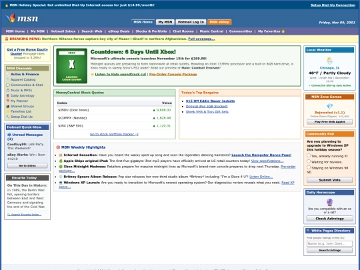Viewport: 360px width, 270px height.
Task: Open Full coverage breaking news link
Action: (201, 39)
